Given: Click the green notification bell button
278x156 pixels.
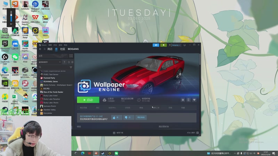Looking at the screenshot, I should [x=163, y=45].
